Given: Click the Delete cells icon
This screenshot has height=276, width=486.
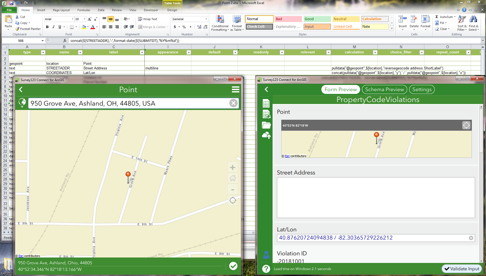Looking at the screenshot, I should point(414,19).
